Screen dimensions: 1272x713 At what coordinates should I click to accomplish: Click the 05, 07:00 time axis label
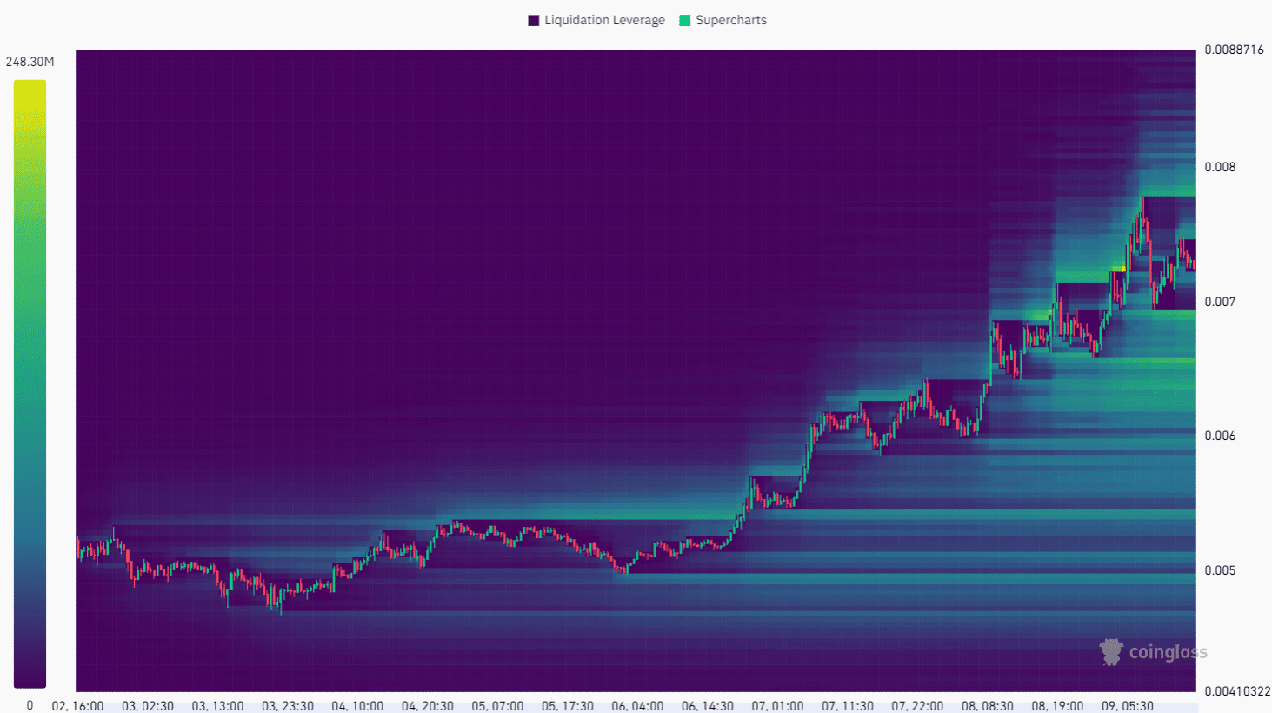[497, 706]
